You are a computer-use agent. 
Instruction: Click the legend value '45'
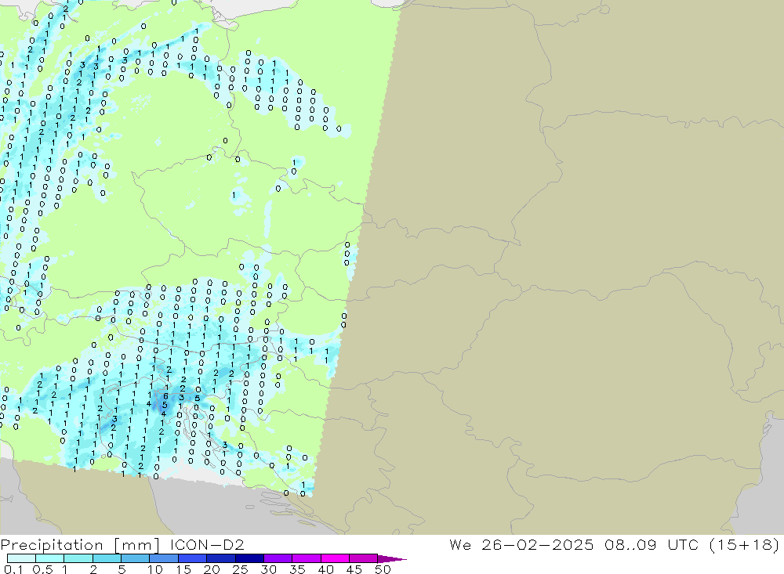point(354,569)
